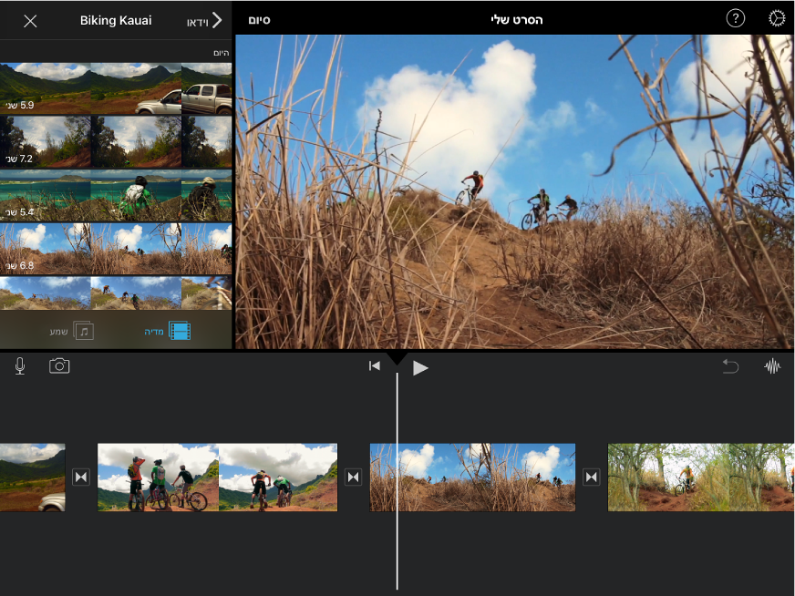
Task: Tap the microphone voiceover icon
Action: click(20, 366)
